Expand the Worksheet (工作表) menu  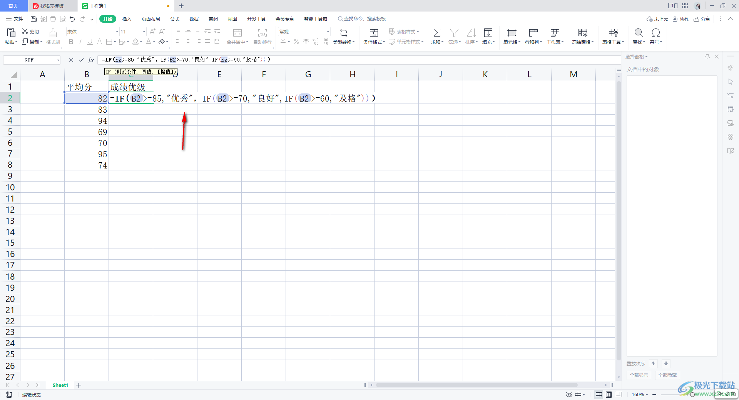(x=555, y=42)
